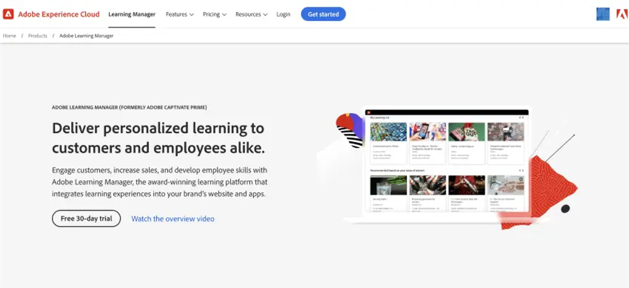Click the 'Engage customers, increase sales' paragraph
This screenshot has width=629, height=288.
coord(160,182)
